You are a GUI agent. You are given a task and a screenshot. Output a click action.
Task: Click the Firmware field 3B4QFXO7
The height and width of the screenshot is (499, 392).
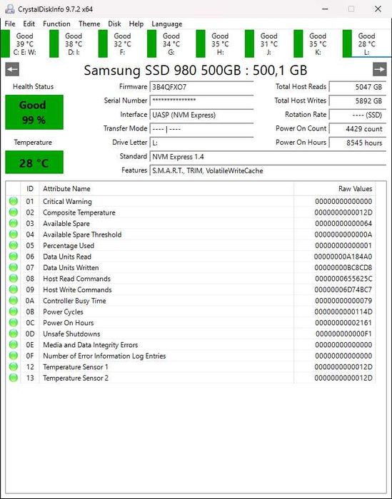point(201,87)
